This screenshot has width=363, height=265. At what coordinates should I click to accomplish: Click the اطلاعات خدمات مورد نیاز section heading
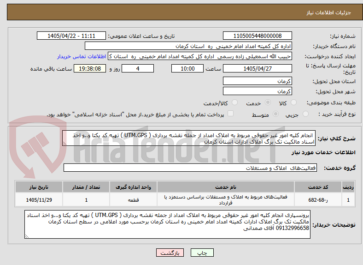pyautogui.click(x=323, y=152)
